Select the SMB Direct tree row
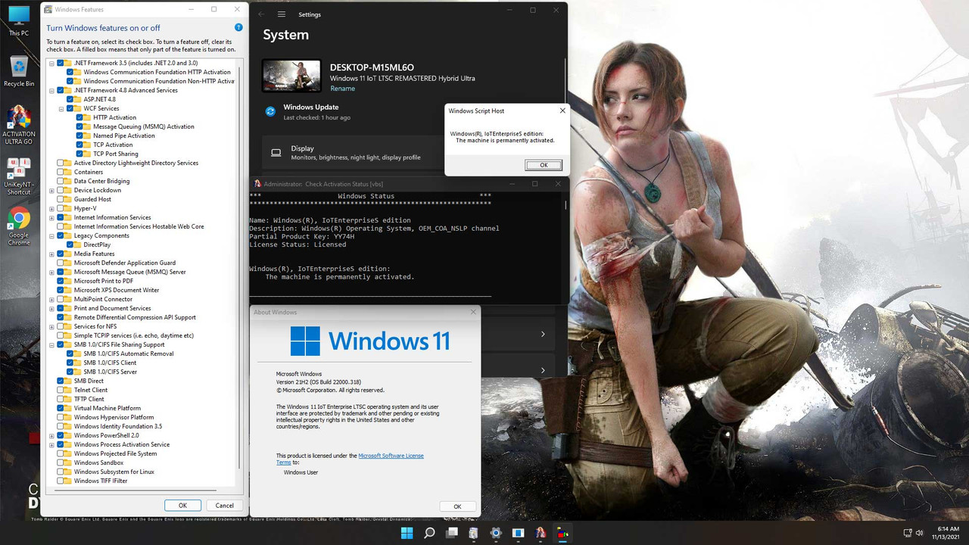This screenshot has height=545, width=969. 89,381
